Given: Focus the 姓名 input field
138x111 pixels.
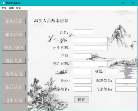Looking at the screenshot, I should point(84,32).
